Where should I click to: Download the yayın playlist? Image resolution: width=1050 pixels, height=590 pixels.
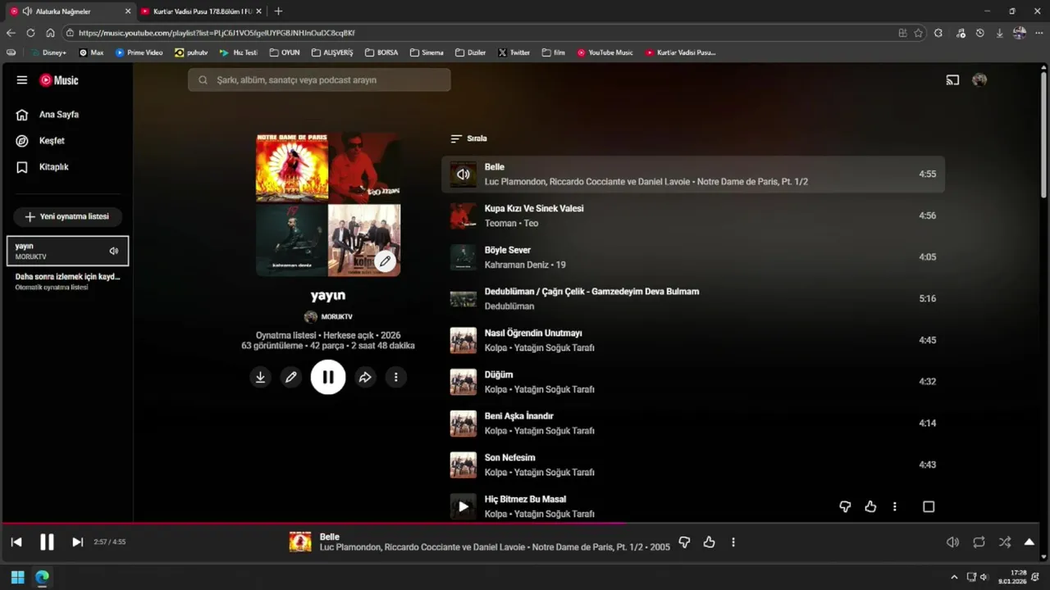click(260, 377)
